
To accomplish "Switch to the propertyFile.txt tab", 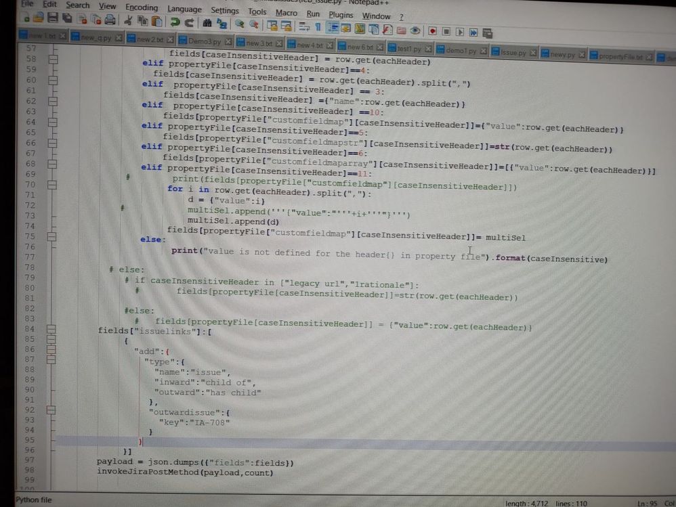I will coord(620,56).
